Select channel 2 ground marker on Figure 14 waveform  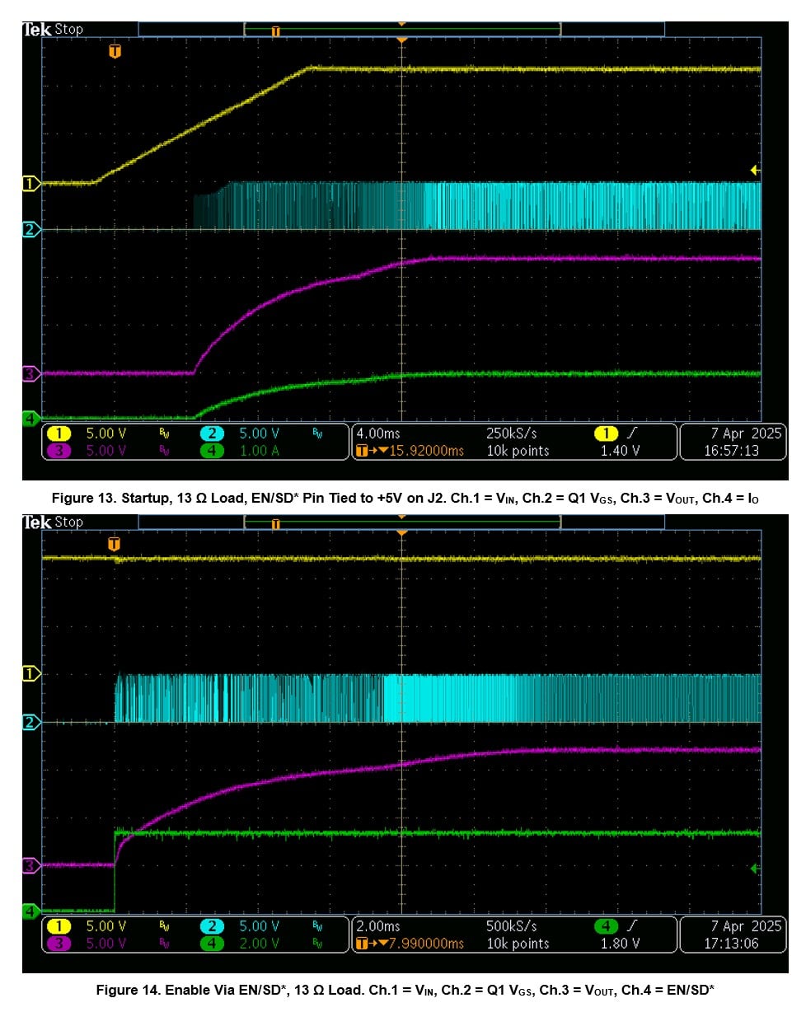30,723
